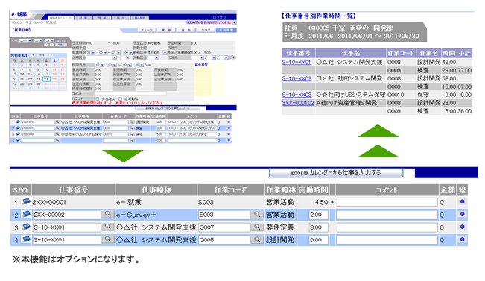This screenshot has width=485, height=281.
Task: Open the 報告系メニュー tab
Action: tap(60, 18)
